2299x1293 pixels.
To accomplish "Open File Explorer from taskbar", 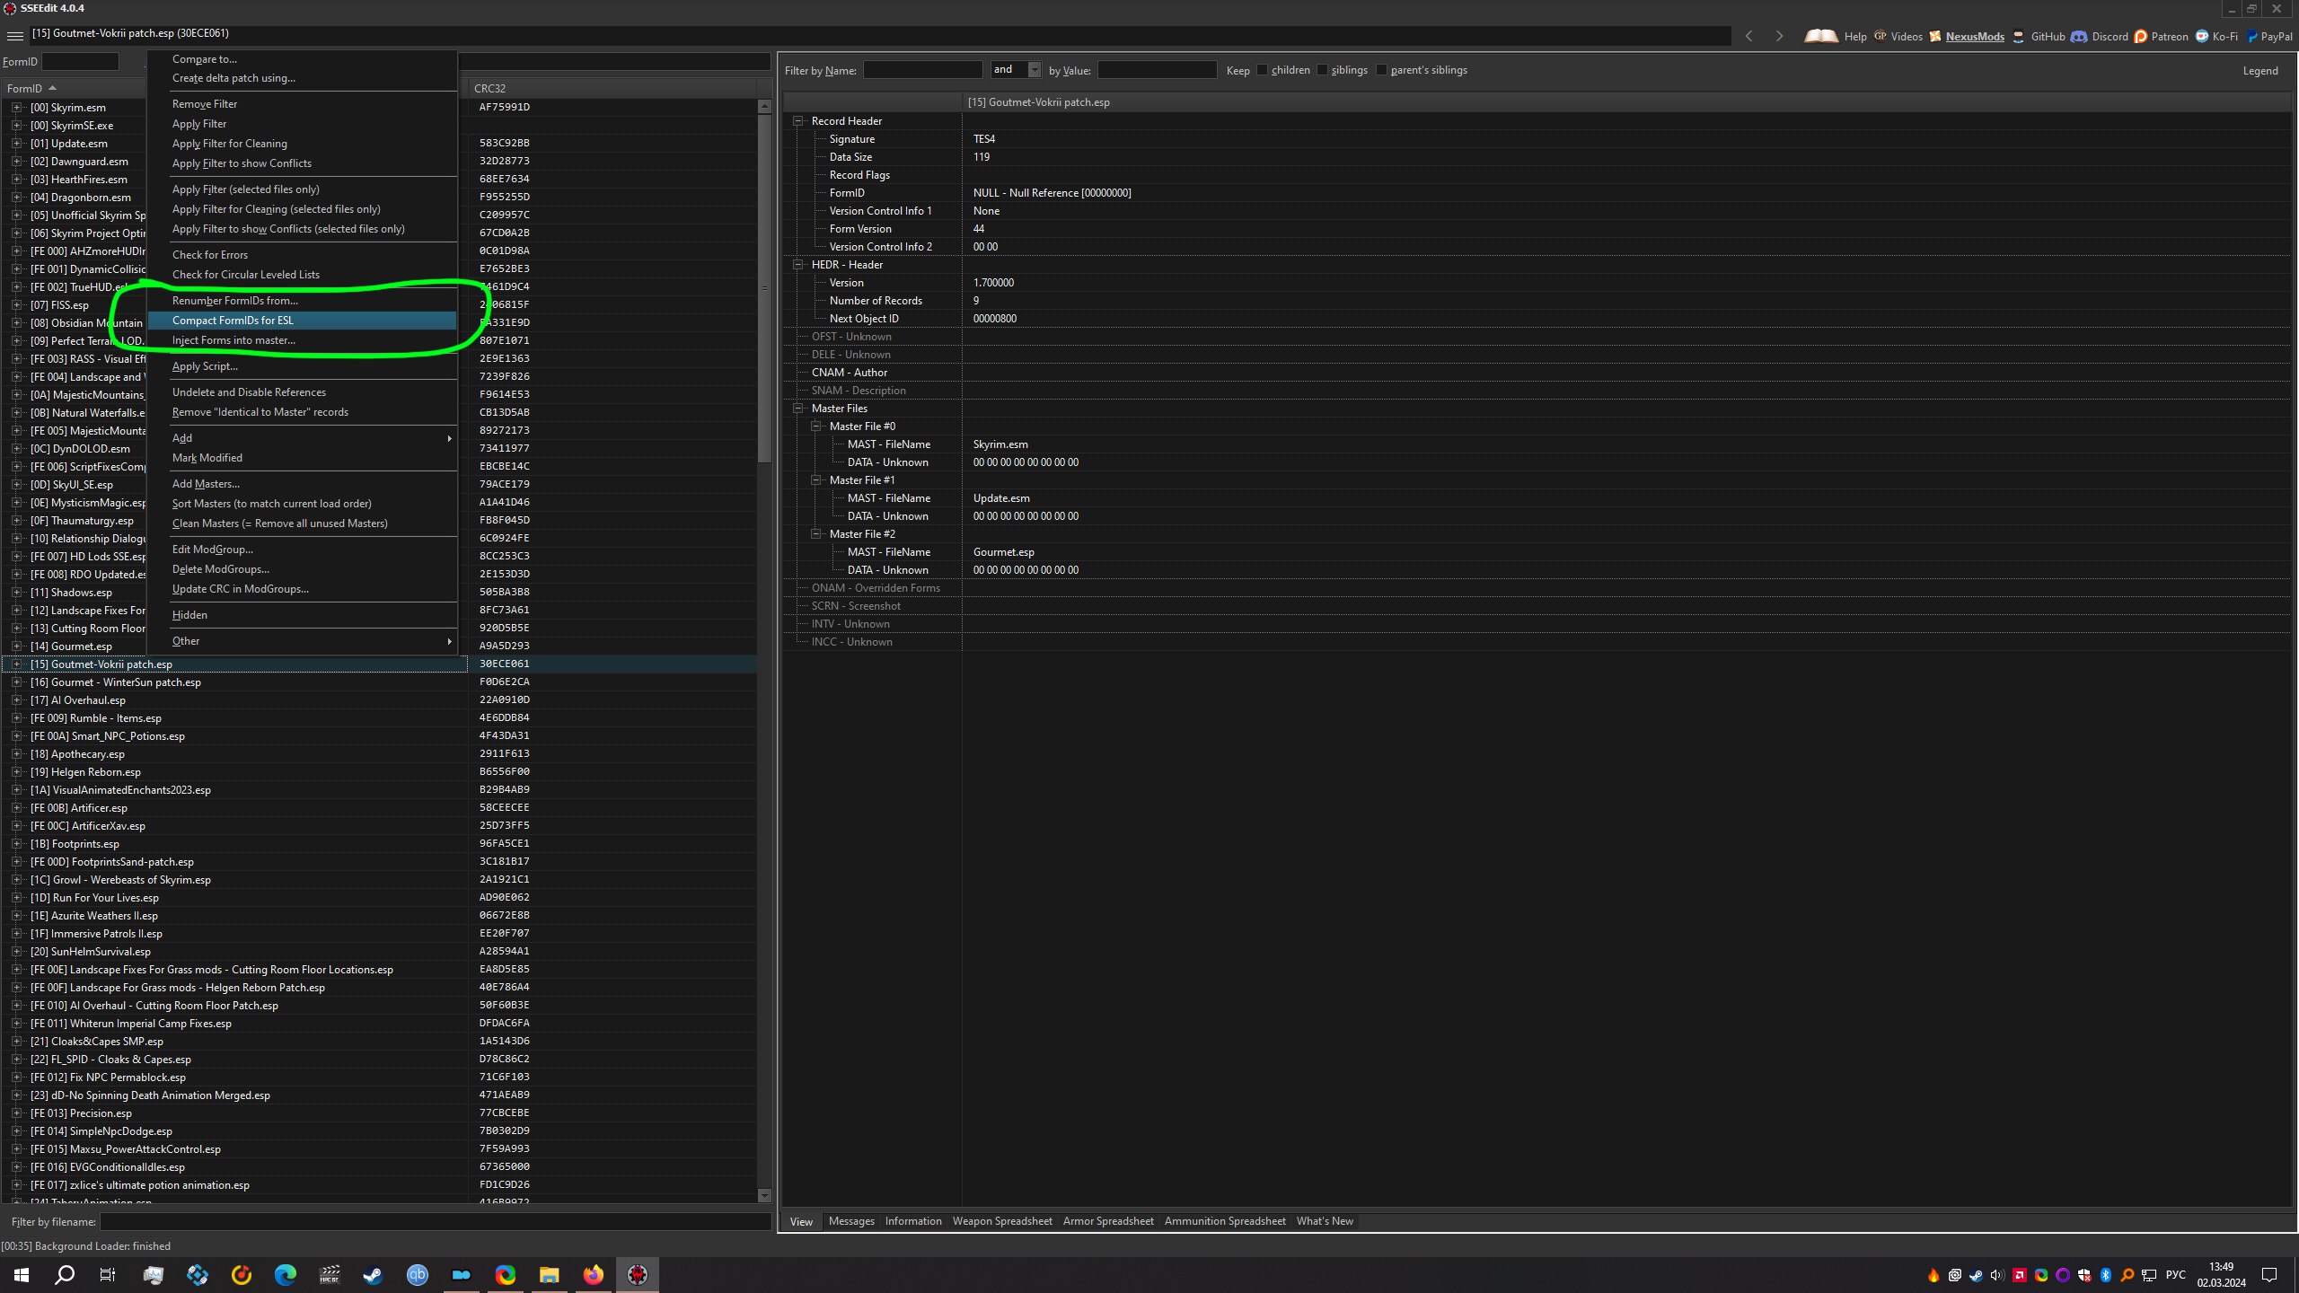I will click(550, 1274).
